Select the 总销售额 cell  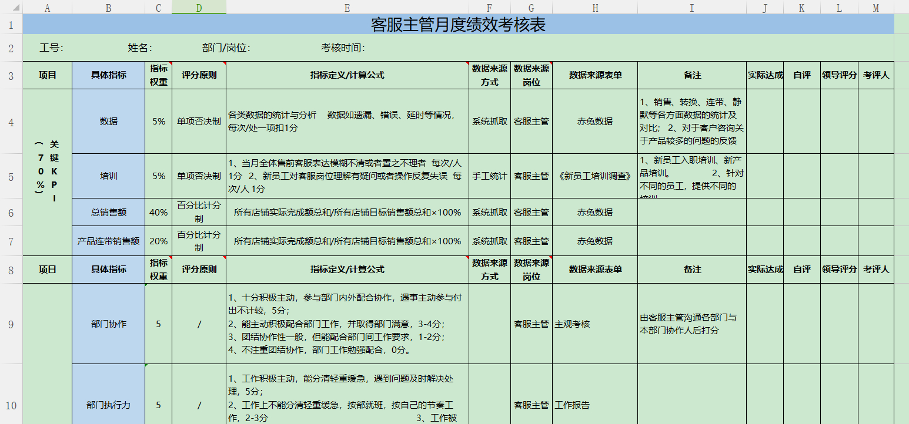[x=108, y=212]
